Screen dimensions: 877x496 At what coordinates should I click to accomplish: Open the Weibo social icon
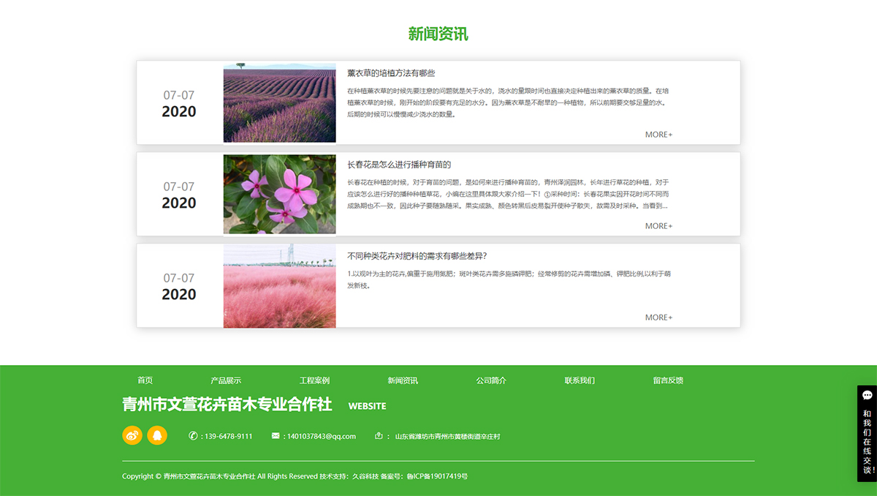click(x=132, y=435)
